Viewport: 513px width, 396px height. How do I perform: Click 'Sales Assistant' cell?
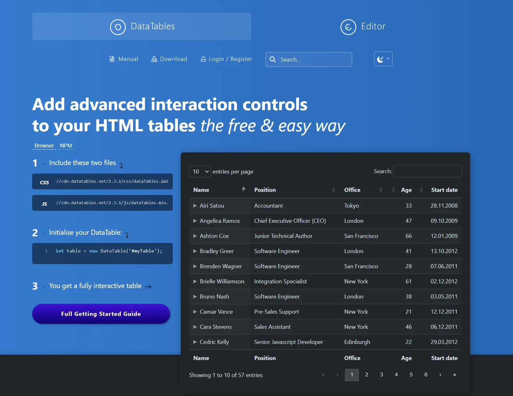click(x=272, y=327)
